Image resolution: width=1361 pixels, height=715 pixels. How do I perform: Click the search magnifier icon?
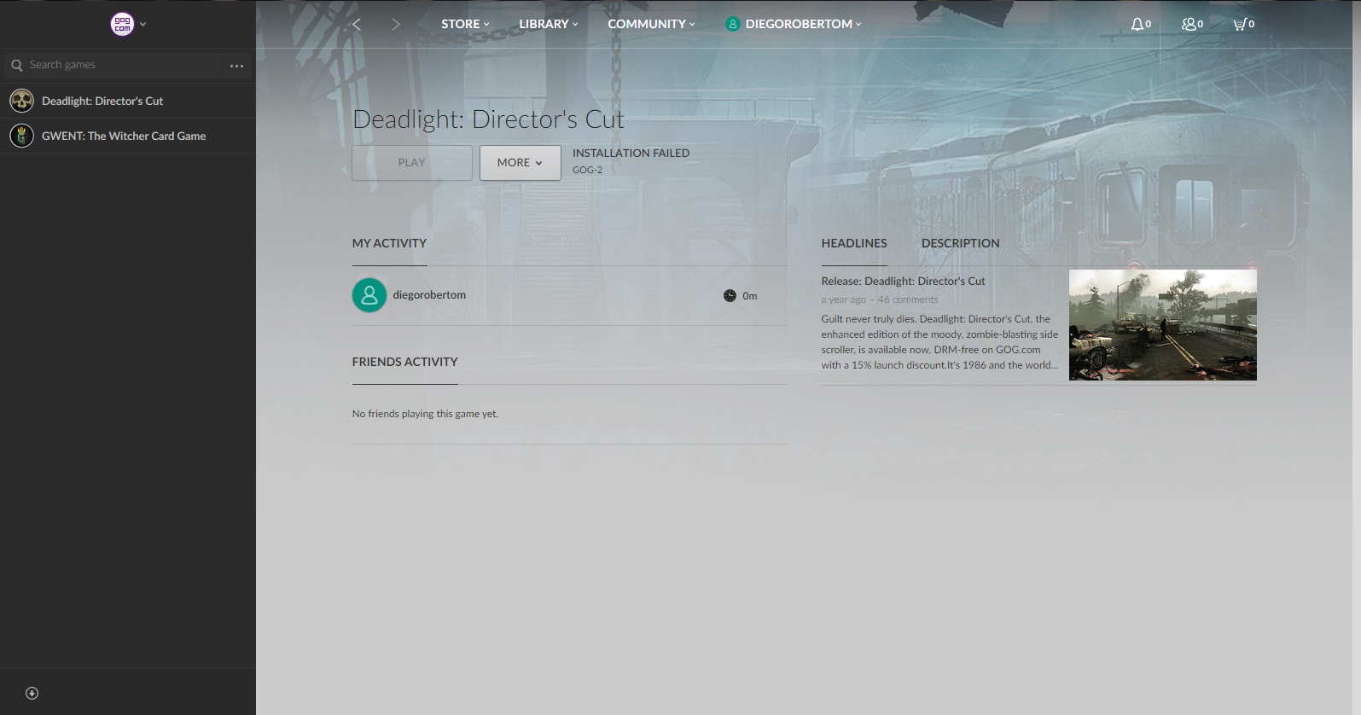pyautogui.click(x=16, y=65)
